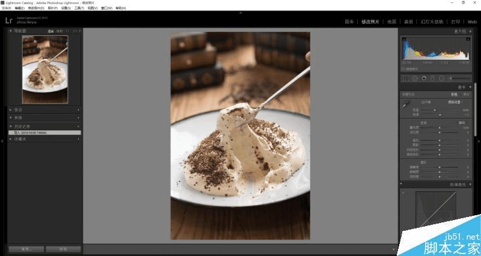Switch to the 幻灯片放映 Slideshow module
481x256 pixels.
point(432,22)
